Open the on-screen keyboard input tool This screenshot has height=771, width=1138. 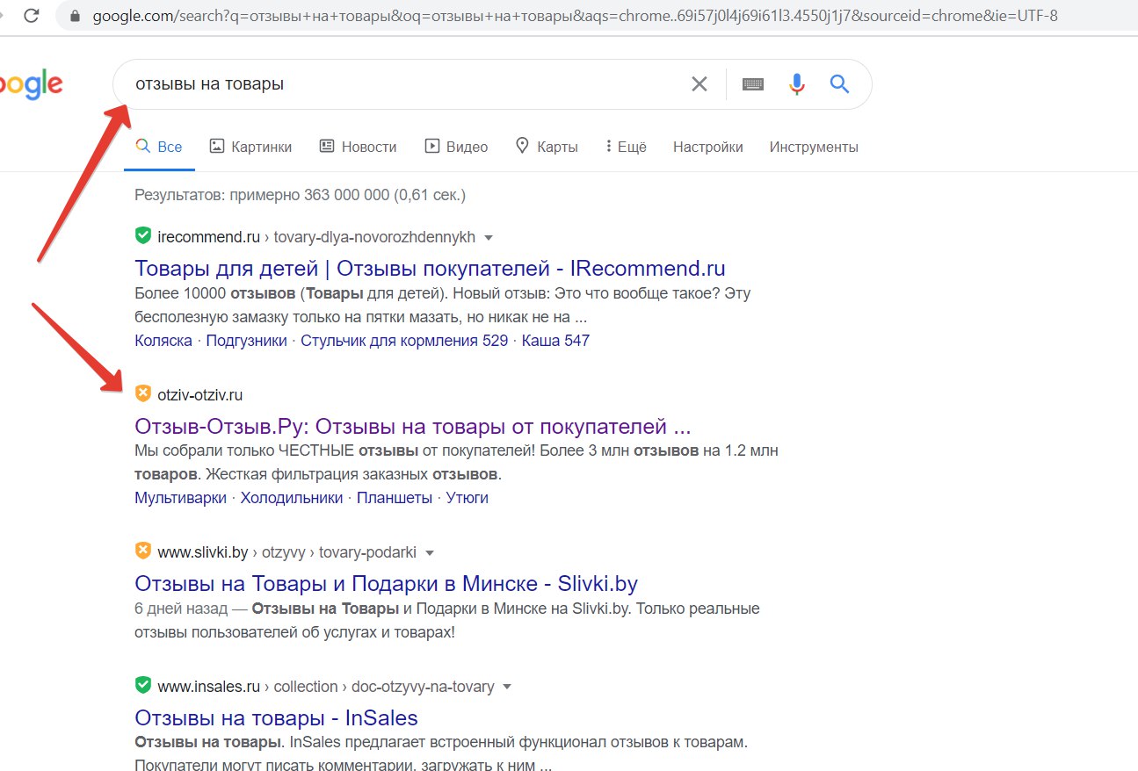point(753,84)
